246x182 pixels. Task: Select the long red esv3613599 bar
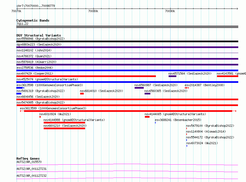click(x=128, y=111)
